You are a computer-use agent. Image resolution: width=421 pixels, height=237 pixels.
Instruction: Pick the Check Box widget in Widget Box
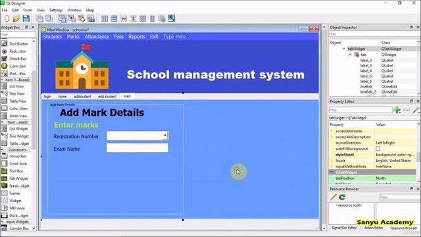click(14, 59)
